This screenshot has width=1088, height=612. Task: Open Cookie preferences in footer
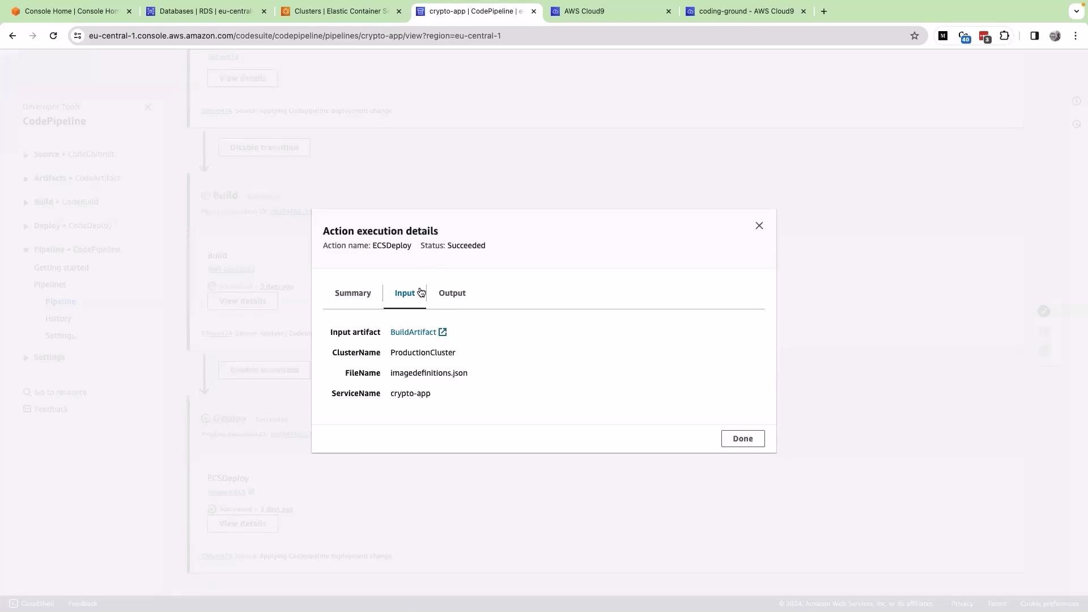point(1049,603)
